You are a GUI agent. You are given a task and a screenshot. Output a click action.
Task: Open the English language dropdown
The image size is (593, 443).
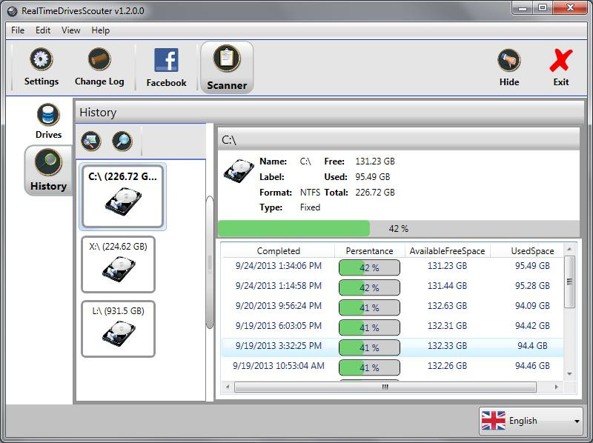531,421
